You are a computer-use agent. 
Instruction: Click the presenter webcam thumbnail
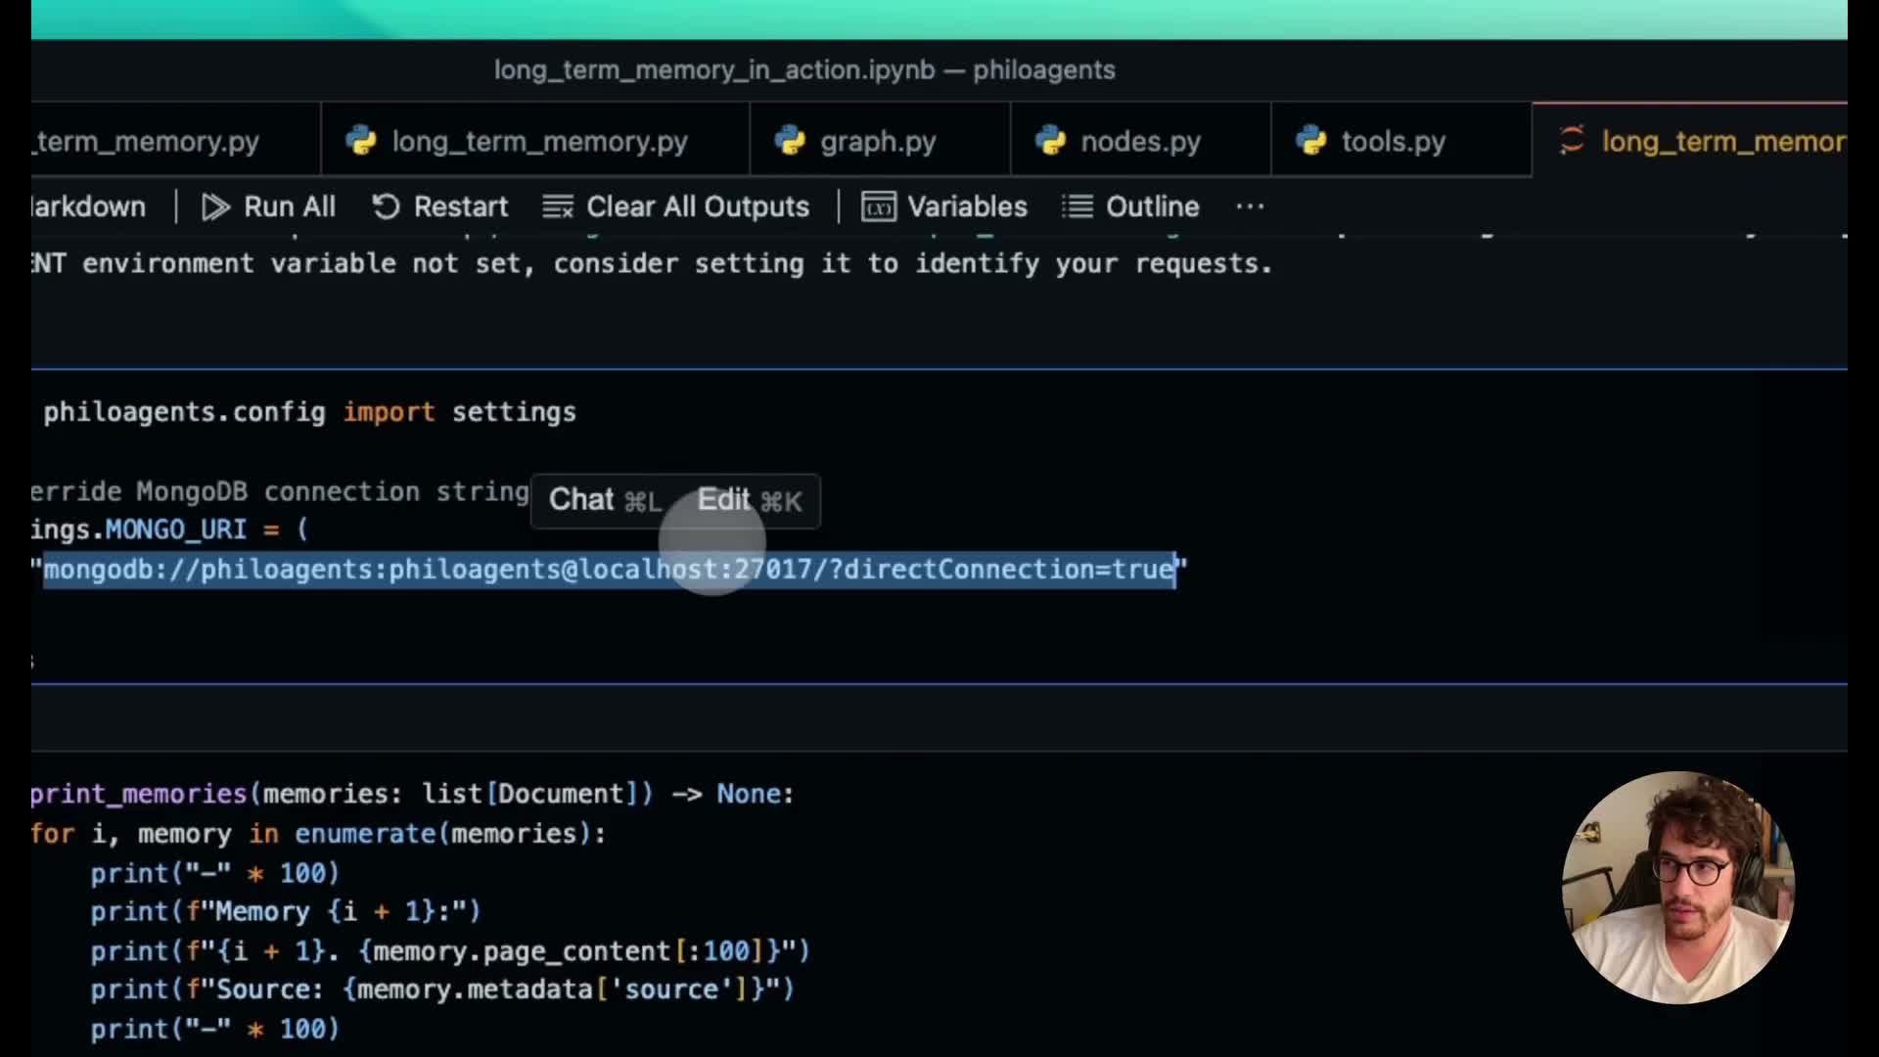1677,887
